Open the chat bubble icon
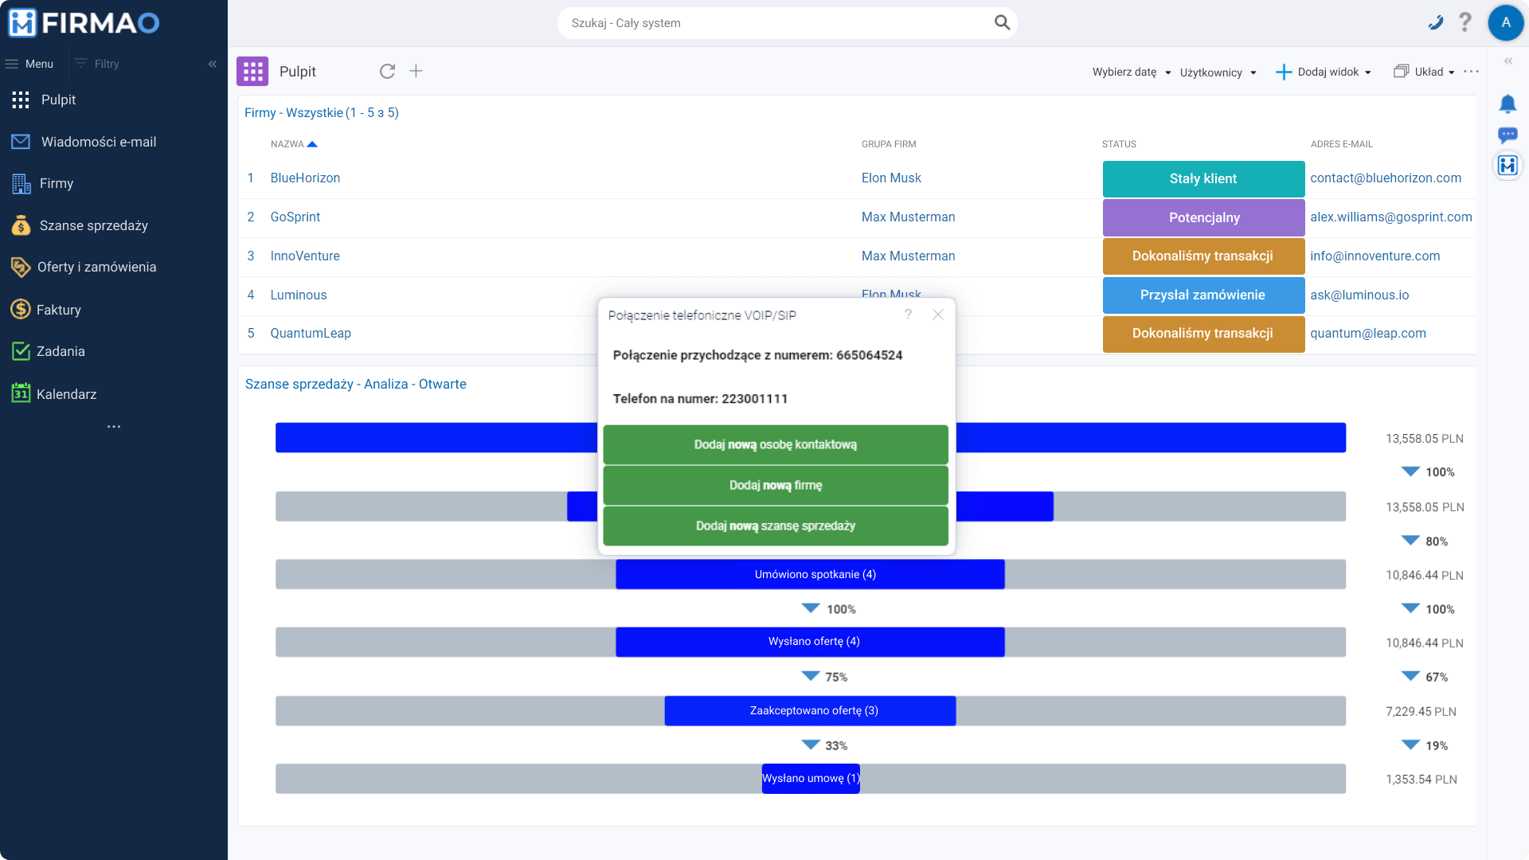 [x=1507, y=135]
